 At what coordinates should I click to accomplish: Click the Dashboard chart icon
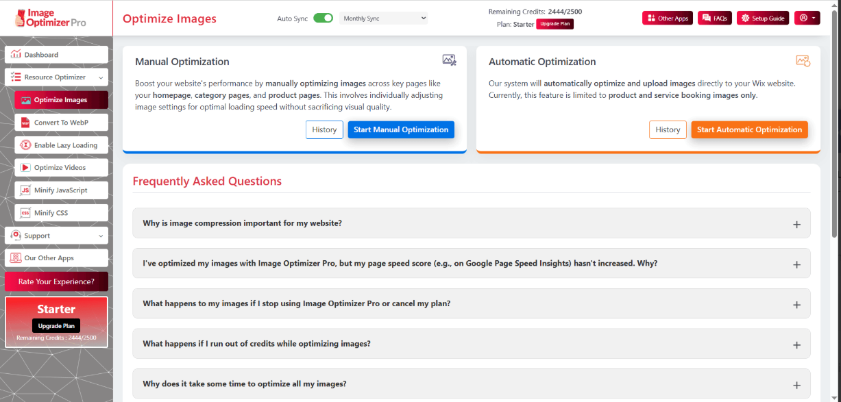[x=16, y=55]
